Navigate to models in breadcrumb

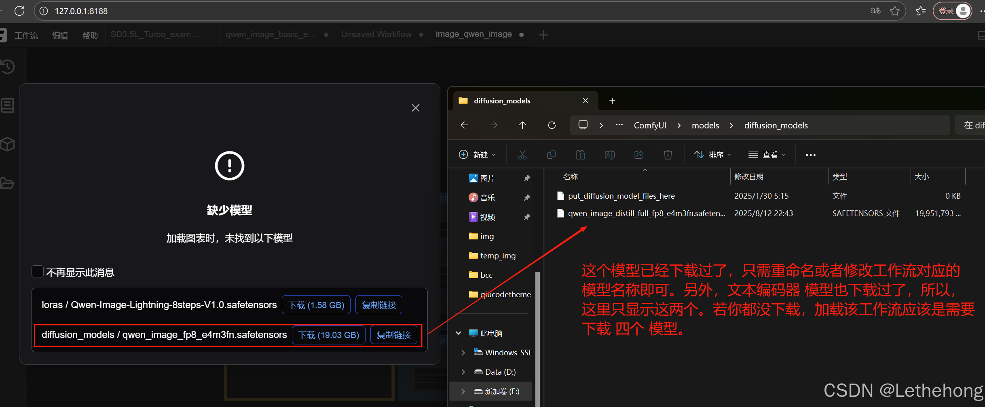(705, 126)
